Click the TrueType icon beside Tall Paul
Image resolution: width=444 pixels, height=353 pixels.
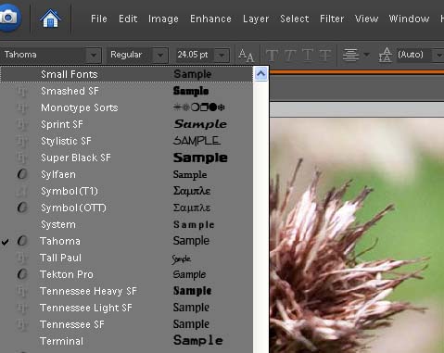[x=22, y=258]
